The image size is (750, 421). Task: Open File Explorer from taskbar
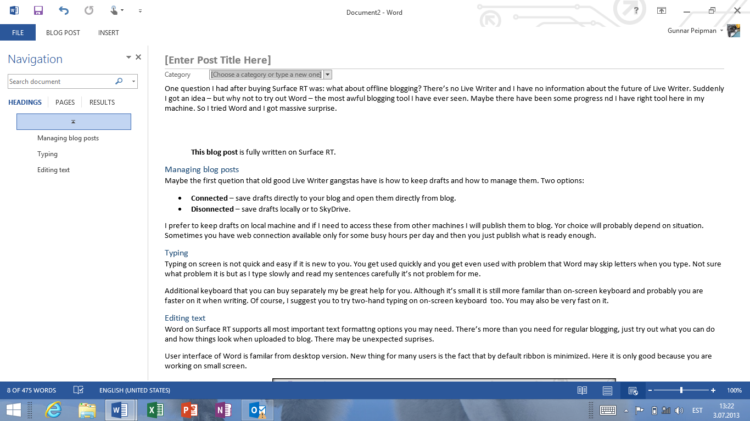click(87, 410)
